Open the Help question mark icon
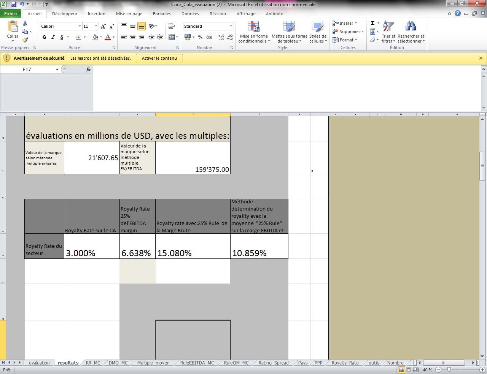487x374 pixels. tap(458, 13)
